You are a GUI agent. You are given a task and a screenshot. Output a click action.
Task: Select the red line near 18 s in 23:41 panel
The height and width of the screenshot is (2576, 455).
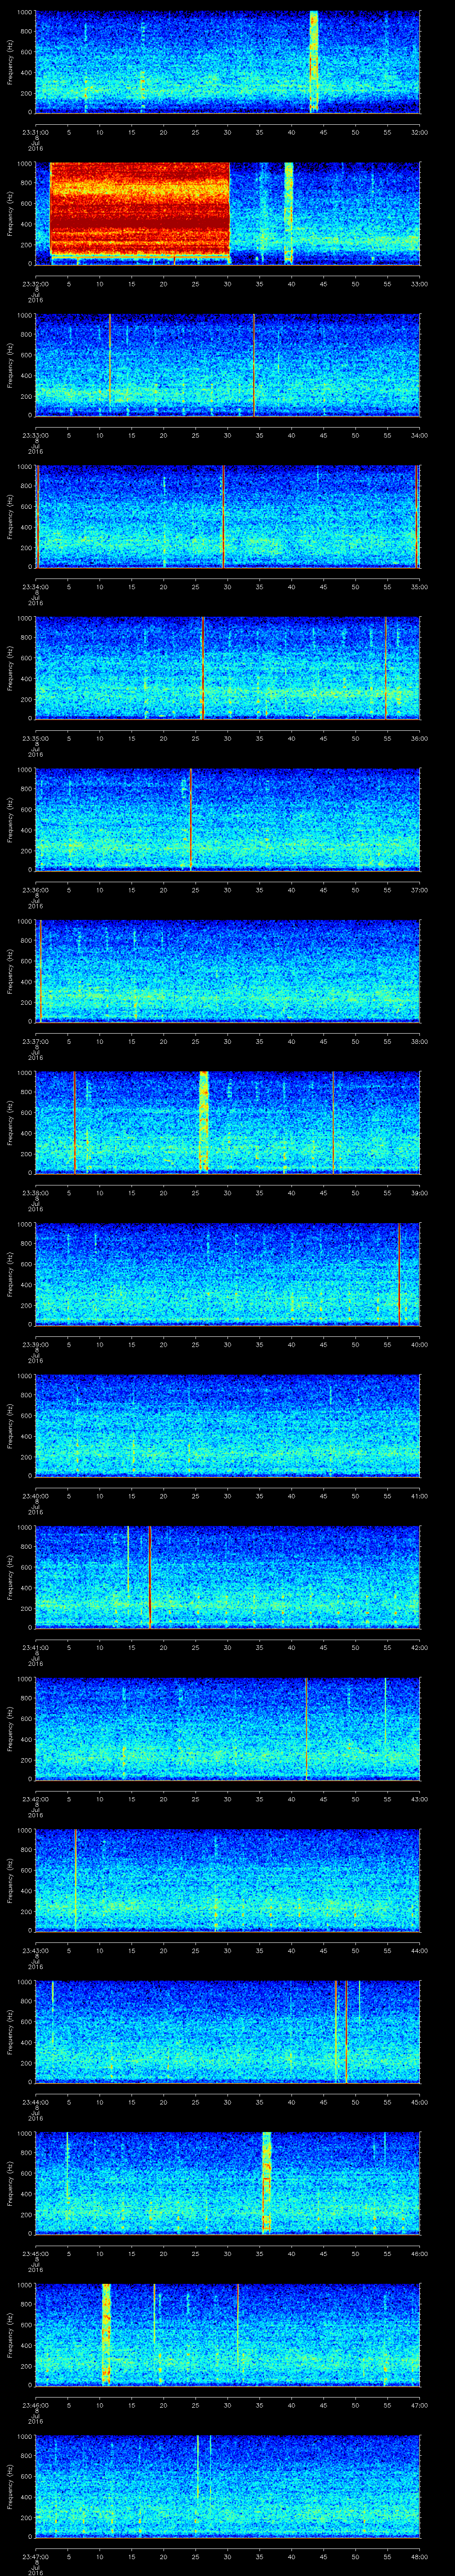point(150,1577)
